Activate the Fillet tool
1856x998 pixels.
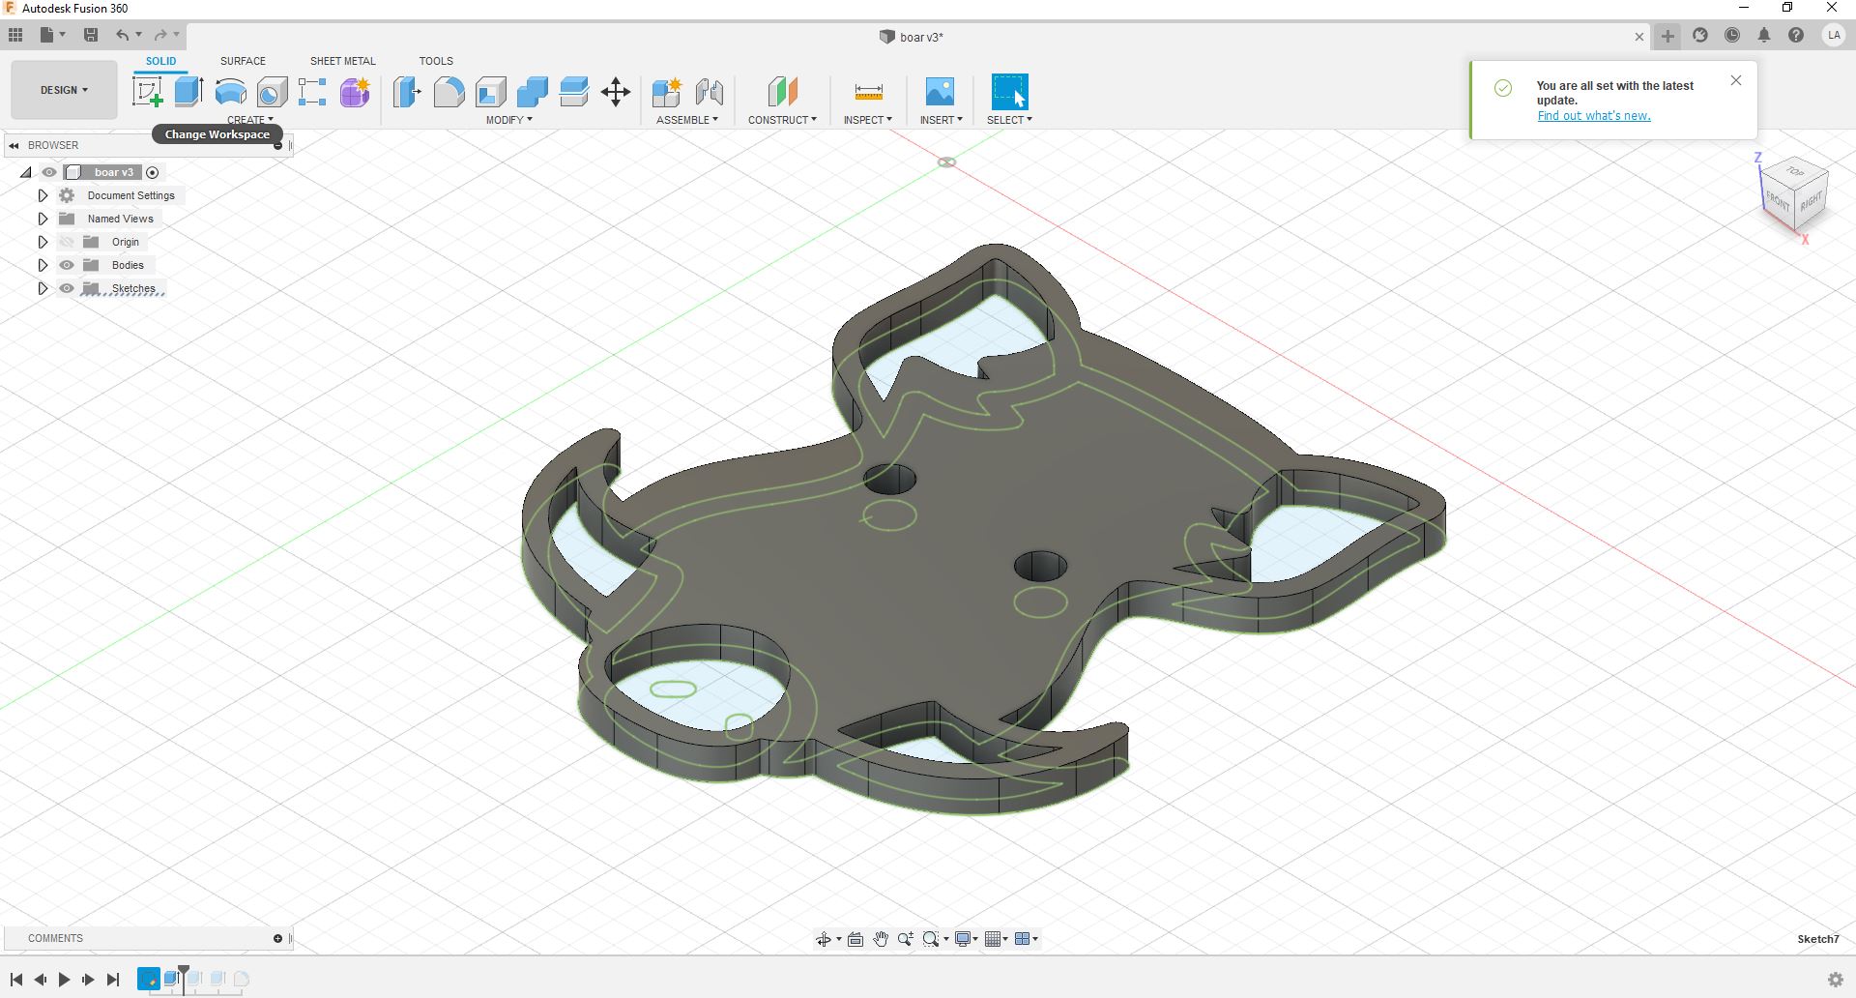[449, 92]
